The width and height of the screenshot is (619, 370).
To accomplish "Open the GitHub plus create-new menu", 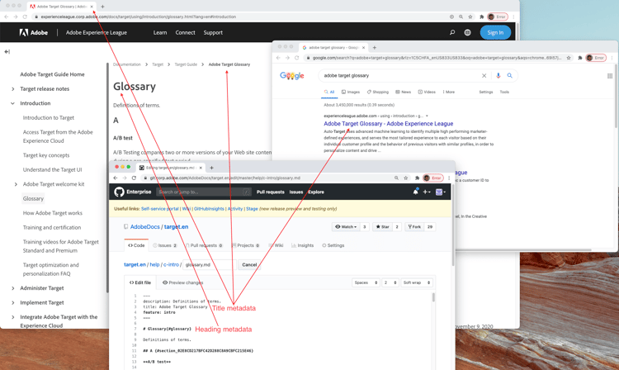I will (x=427, y=192).
